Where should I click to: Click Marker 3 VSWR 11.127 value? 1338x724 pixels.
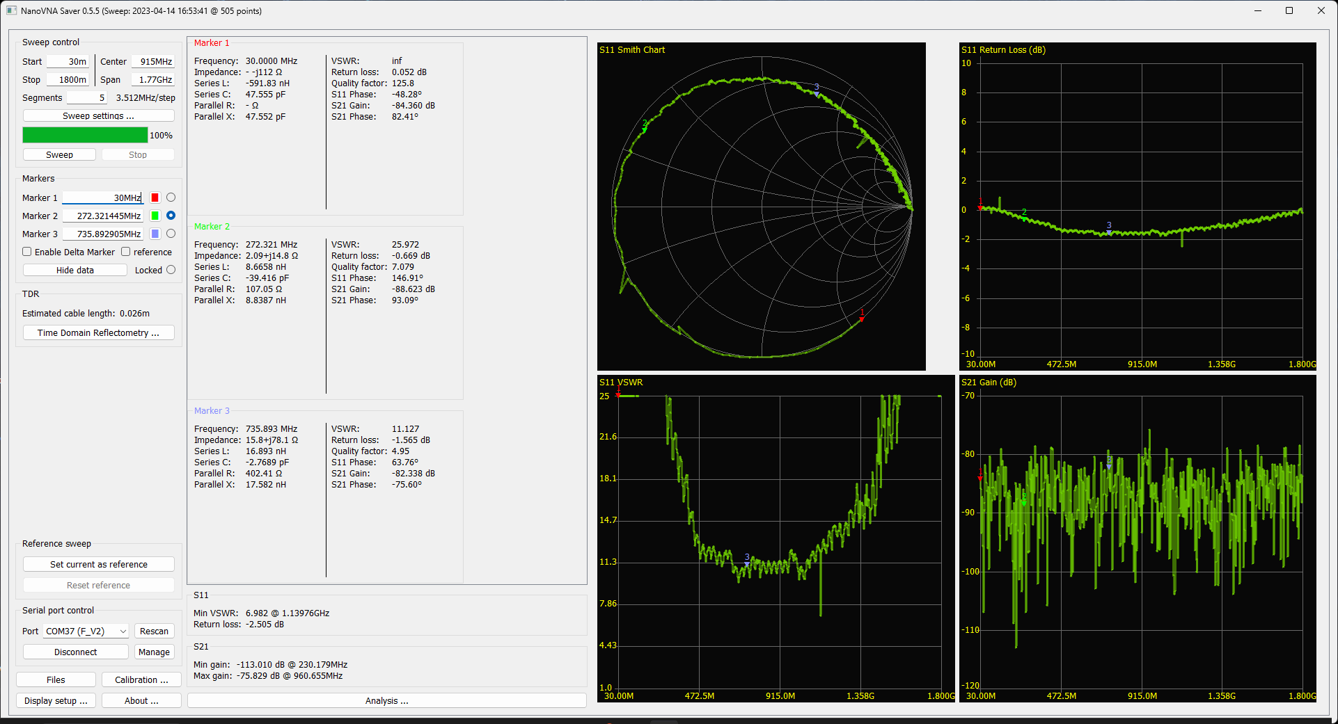point(405,428)
